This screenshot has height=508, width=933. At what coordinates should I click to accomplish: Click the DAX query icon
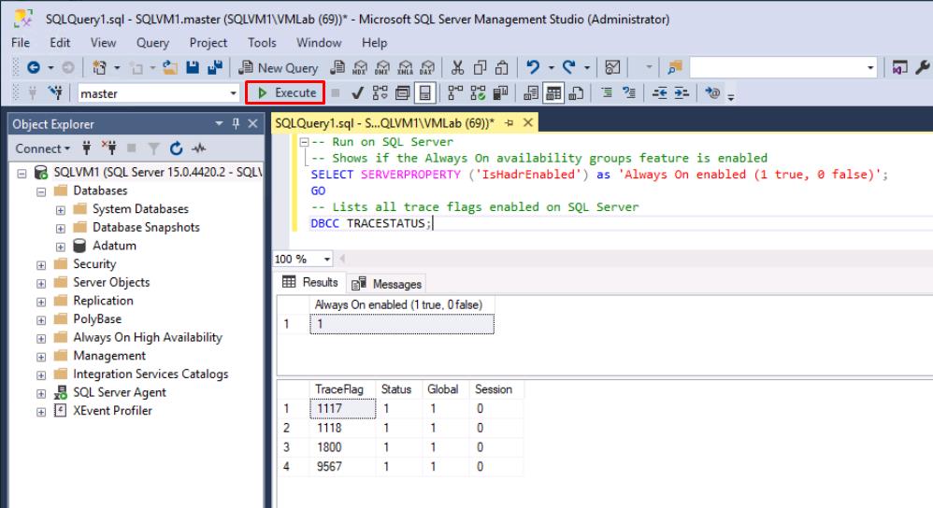427,68
